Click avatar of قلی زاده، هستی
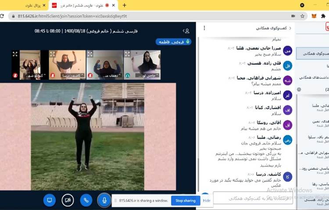 click(x=287, y=66)
